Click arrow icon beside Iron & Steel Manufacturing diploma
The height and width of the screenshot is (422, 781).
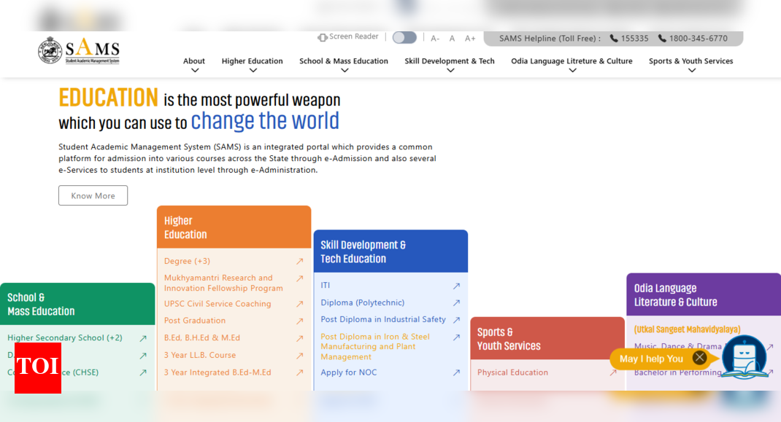click(x=456, y=337)
